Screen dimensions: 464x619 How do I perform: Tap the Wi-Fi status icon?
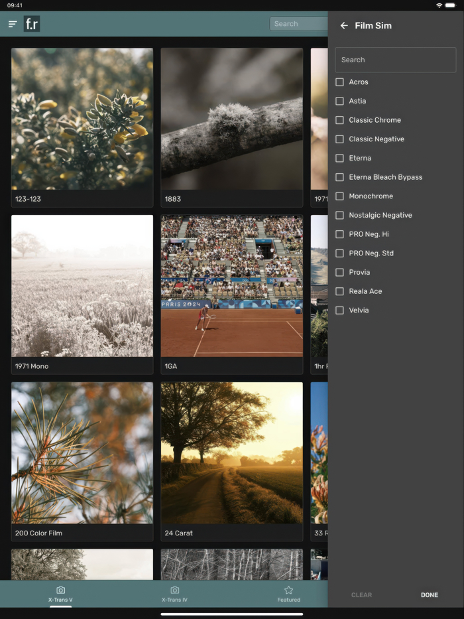click(439, 5)
